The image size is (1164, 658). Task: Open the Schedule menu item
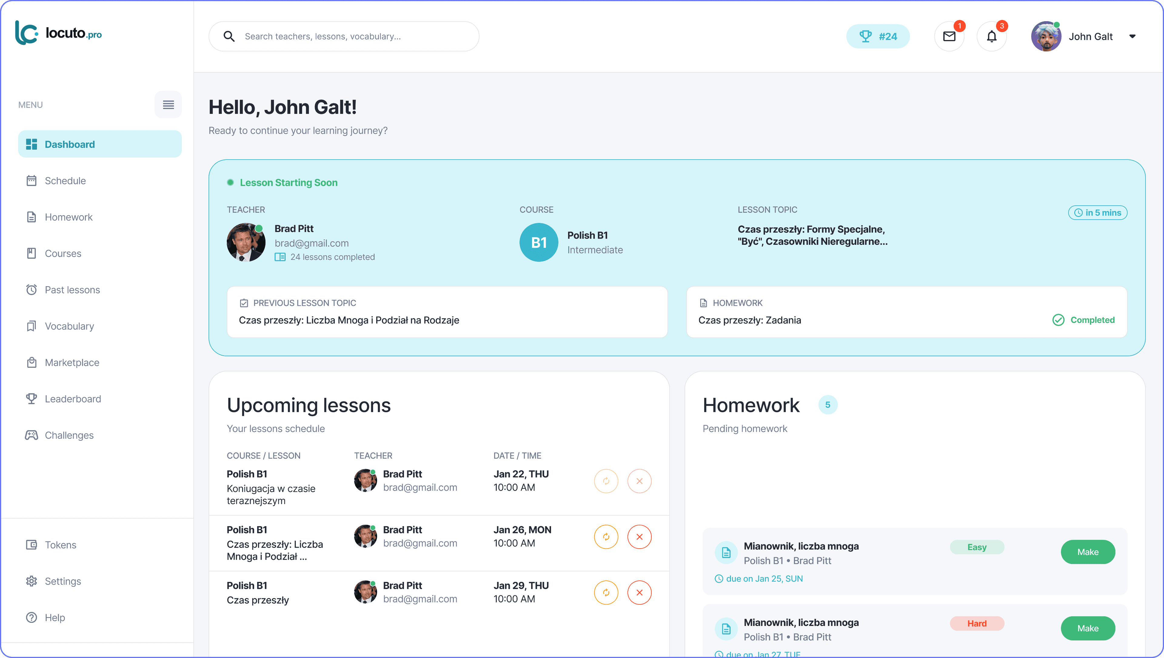(x=100, y=181)
